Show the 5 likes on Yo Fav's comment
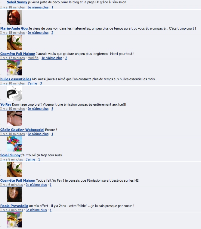Viewport: 201px width, 229px height. coord(52,109)
